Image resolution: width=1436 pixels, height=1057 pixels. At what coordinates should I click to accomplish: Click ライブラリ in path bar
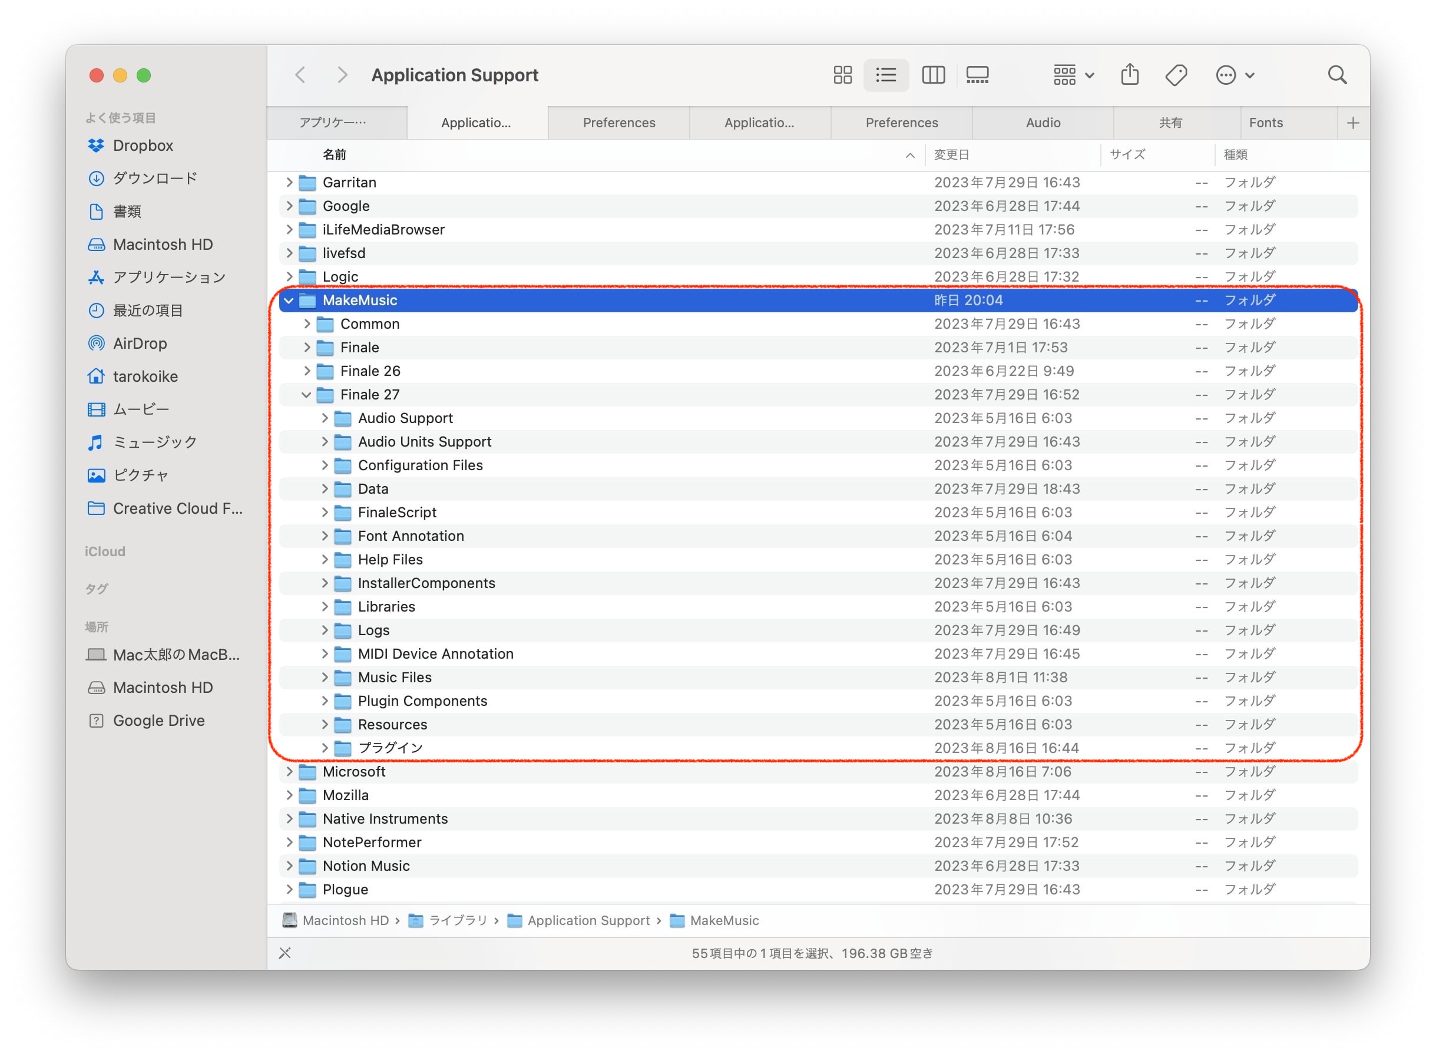[x=448, y=921]
